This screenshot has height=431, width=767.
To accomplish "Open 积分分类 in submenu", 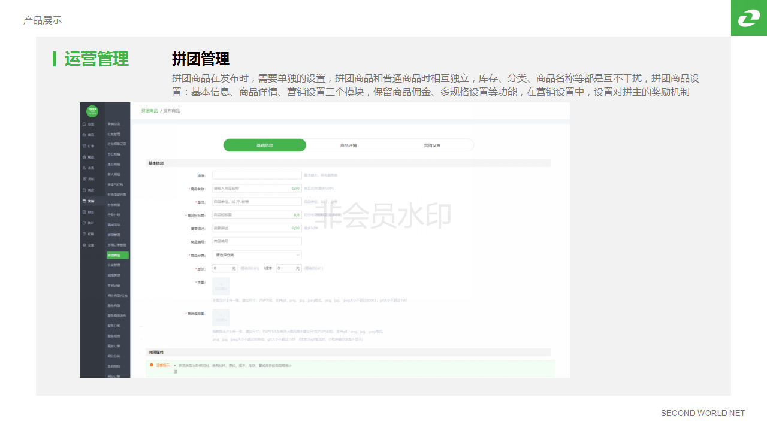I will coord(114,356).
